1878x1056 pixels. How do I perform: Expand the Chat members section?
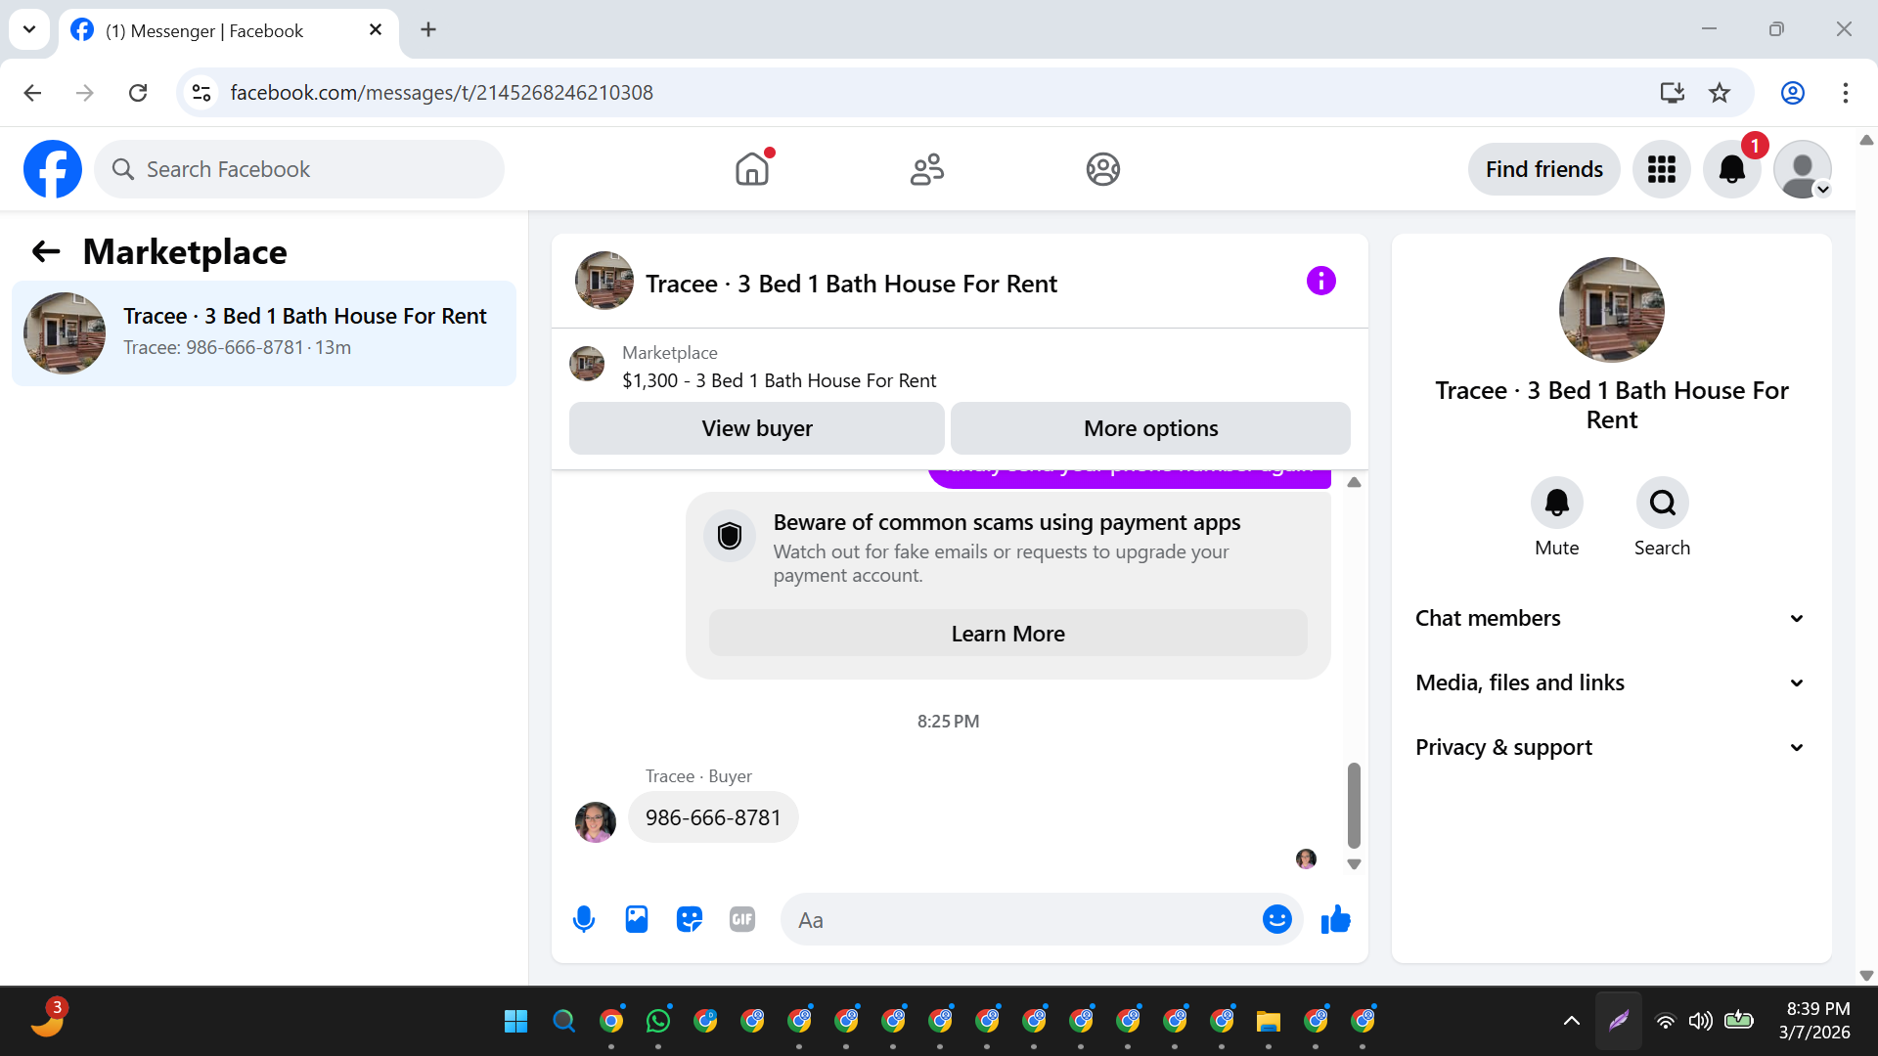[x=1610, y=618]
